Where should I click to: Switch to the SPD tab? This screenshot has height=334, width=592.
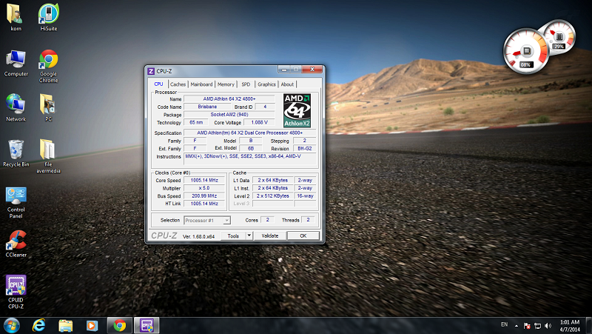pyautogui.click(x=246, y=84)
